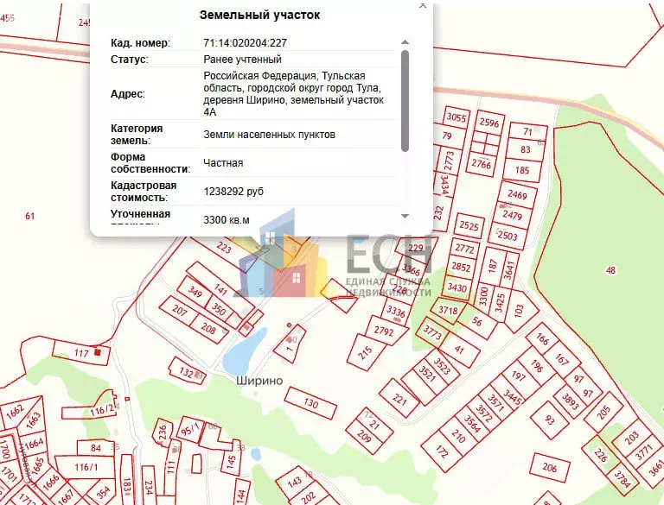Click the blue pond near parcel 1

click(x=245, y=350)
